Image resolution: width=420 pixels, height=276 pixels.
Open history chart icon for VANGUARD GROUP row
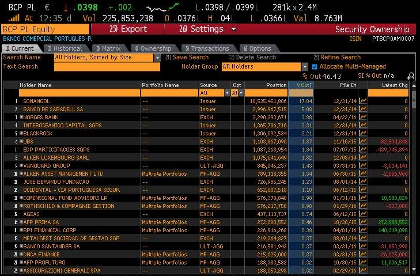(363, 165)
